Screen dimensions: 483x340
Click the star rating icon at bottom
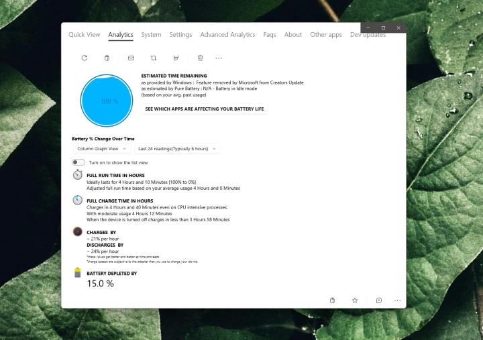point(355,300)
